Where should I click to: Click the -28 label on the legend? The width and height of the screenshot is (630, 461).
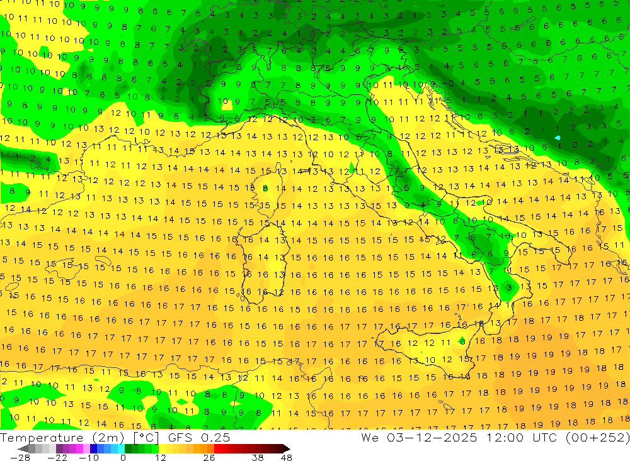pyautogui.click(x=20, y=457)
